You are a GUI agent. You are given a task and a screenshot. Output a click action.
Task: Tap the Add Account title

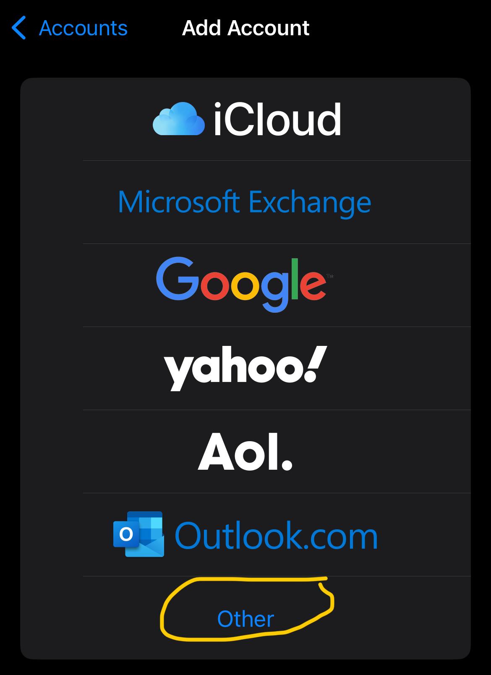245,28
